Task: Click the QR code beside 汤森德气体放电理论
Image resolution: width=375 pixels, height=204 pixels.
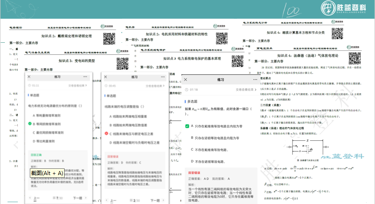Action: 355,58
